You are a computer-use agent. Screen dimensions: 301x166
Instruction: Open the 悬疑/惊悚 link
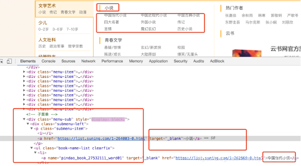113,47
